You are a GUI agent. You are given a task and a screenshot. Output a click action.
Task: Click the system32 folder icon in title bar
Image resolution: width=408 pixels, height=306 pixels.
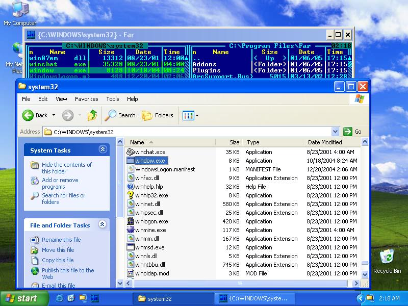(22, 86)
